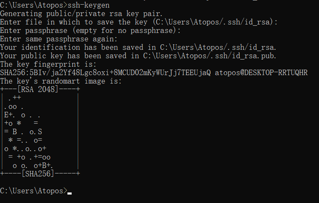Viewport: 319px width, 203px height.
Task: Click the SHA256 fingerprint hash string
Action: pyautogui.click(x=105, y=73)
